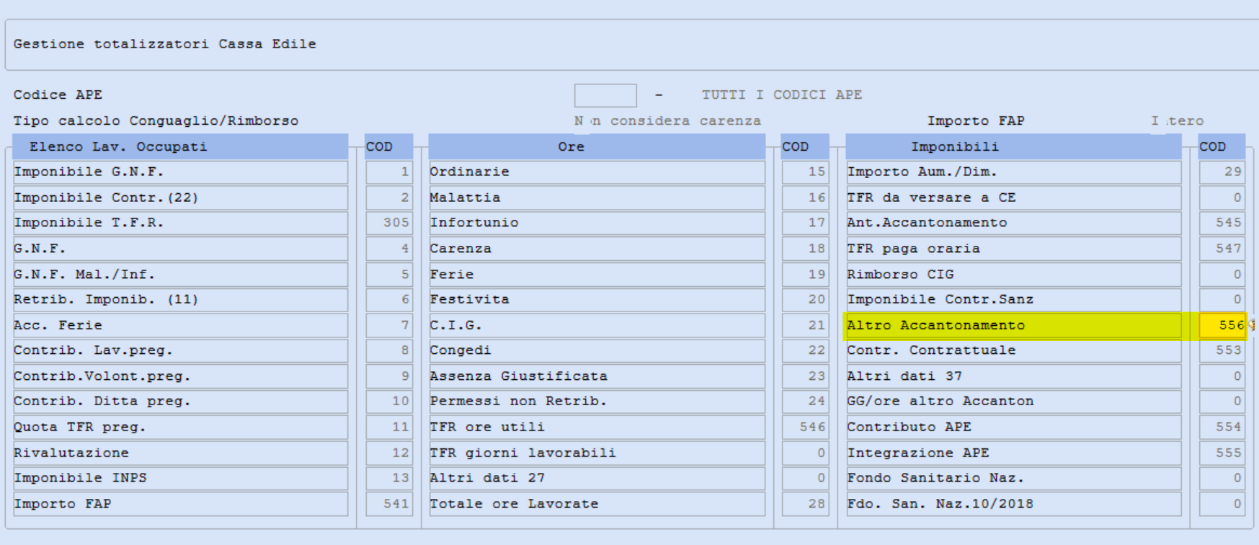The image size is (1259, 545).
Task: Click the TUTTI I CODICI APE text
Action: coord(782,95)
